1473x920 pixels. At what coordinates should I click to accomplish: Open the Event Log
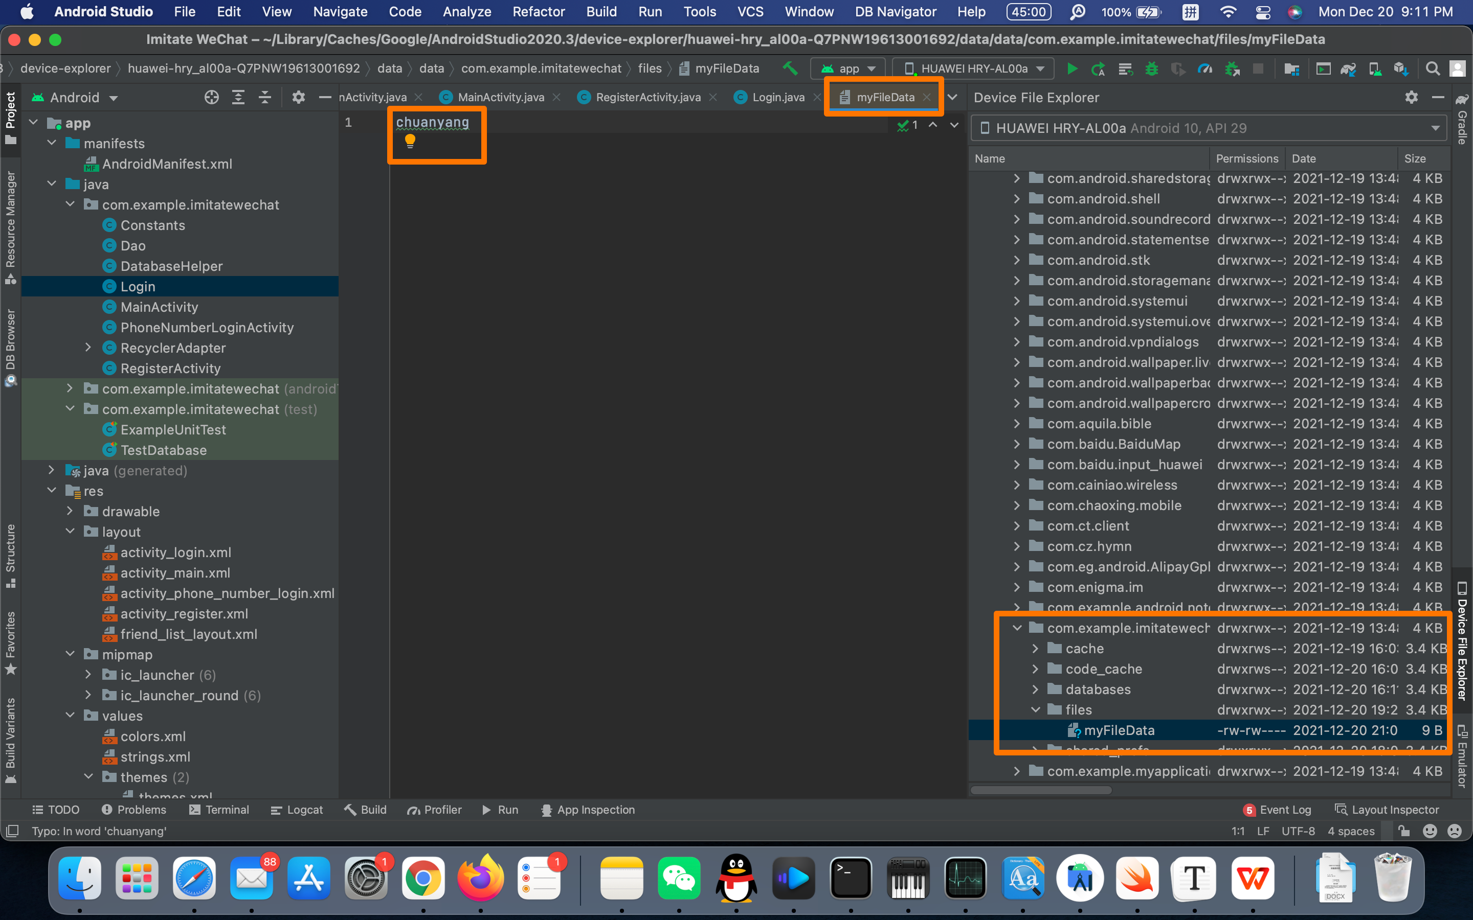point(1278,810)
